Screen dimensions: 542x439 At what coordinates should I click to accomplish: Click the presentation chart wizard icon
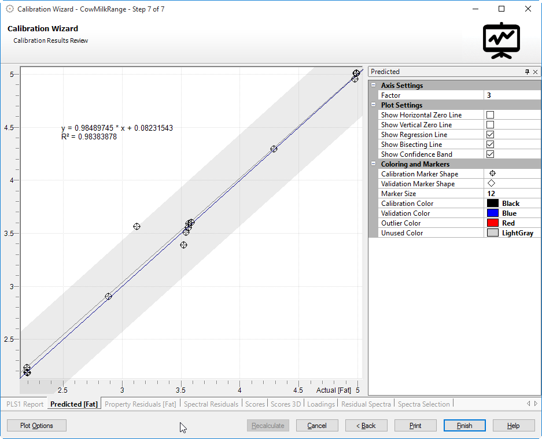(502, 40)
